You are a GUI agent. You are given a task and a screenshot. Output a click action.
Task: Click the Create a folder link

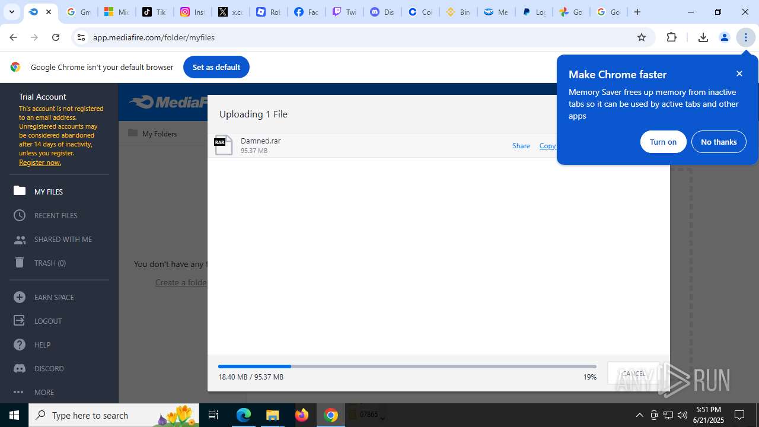pos(181,282)
